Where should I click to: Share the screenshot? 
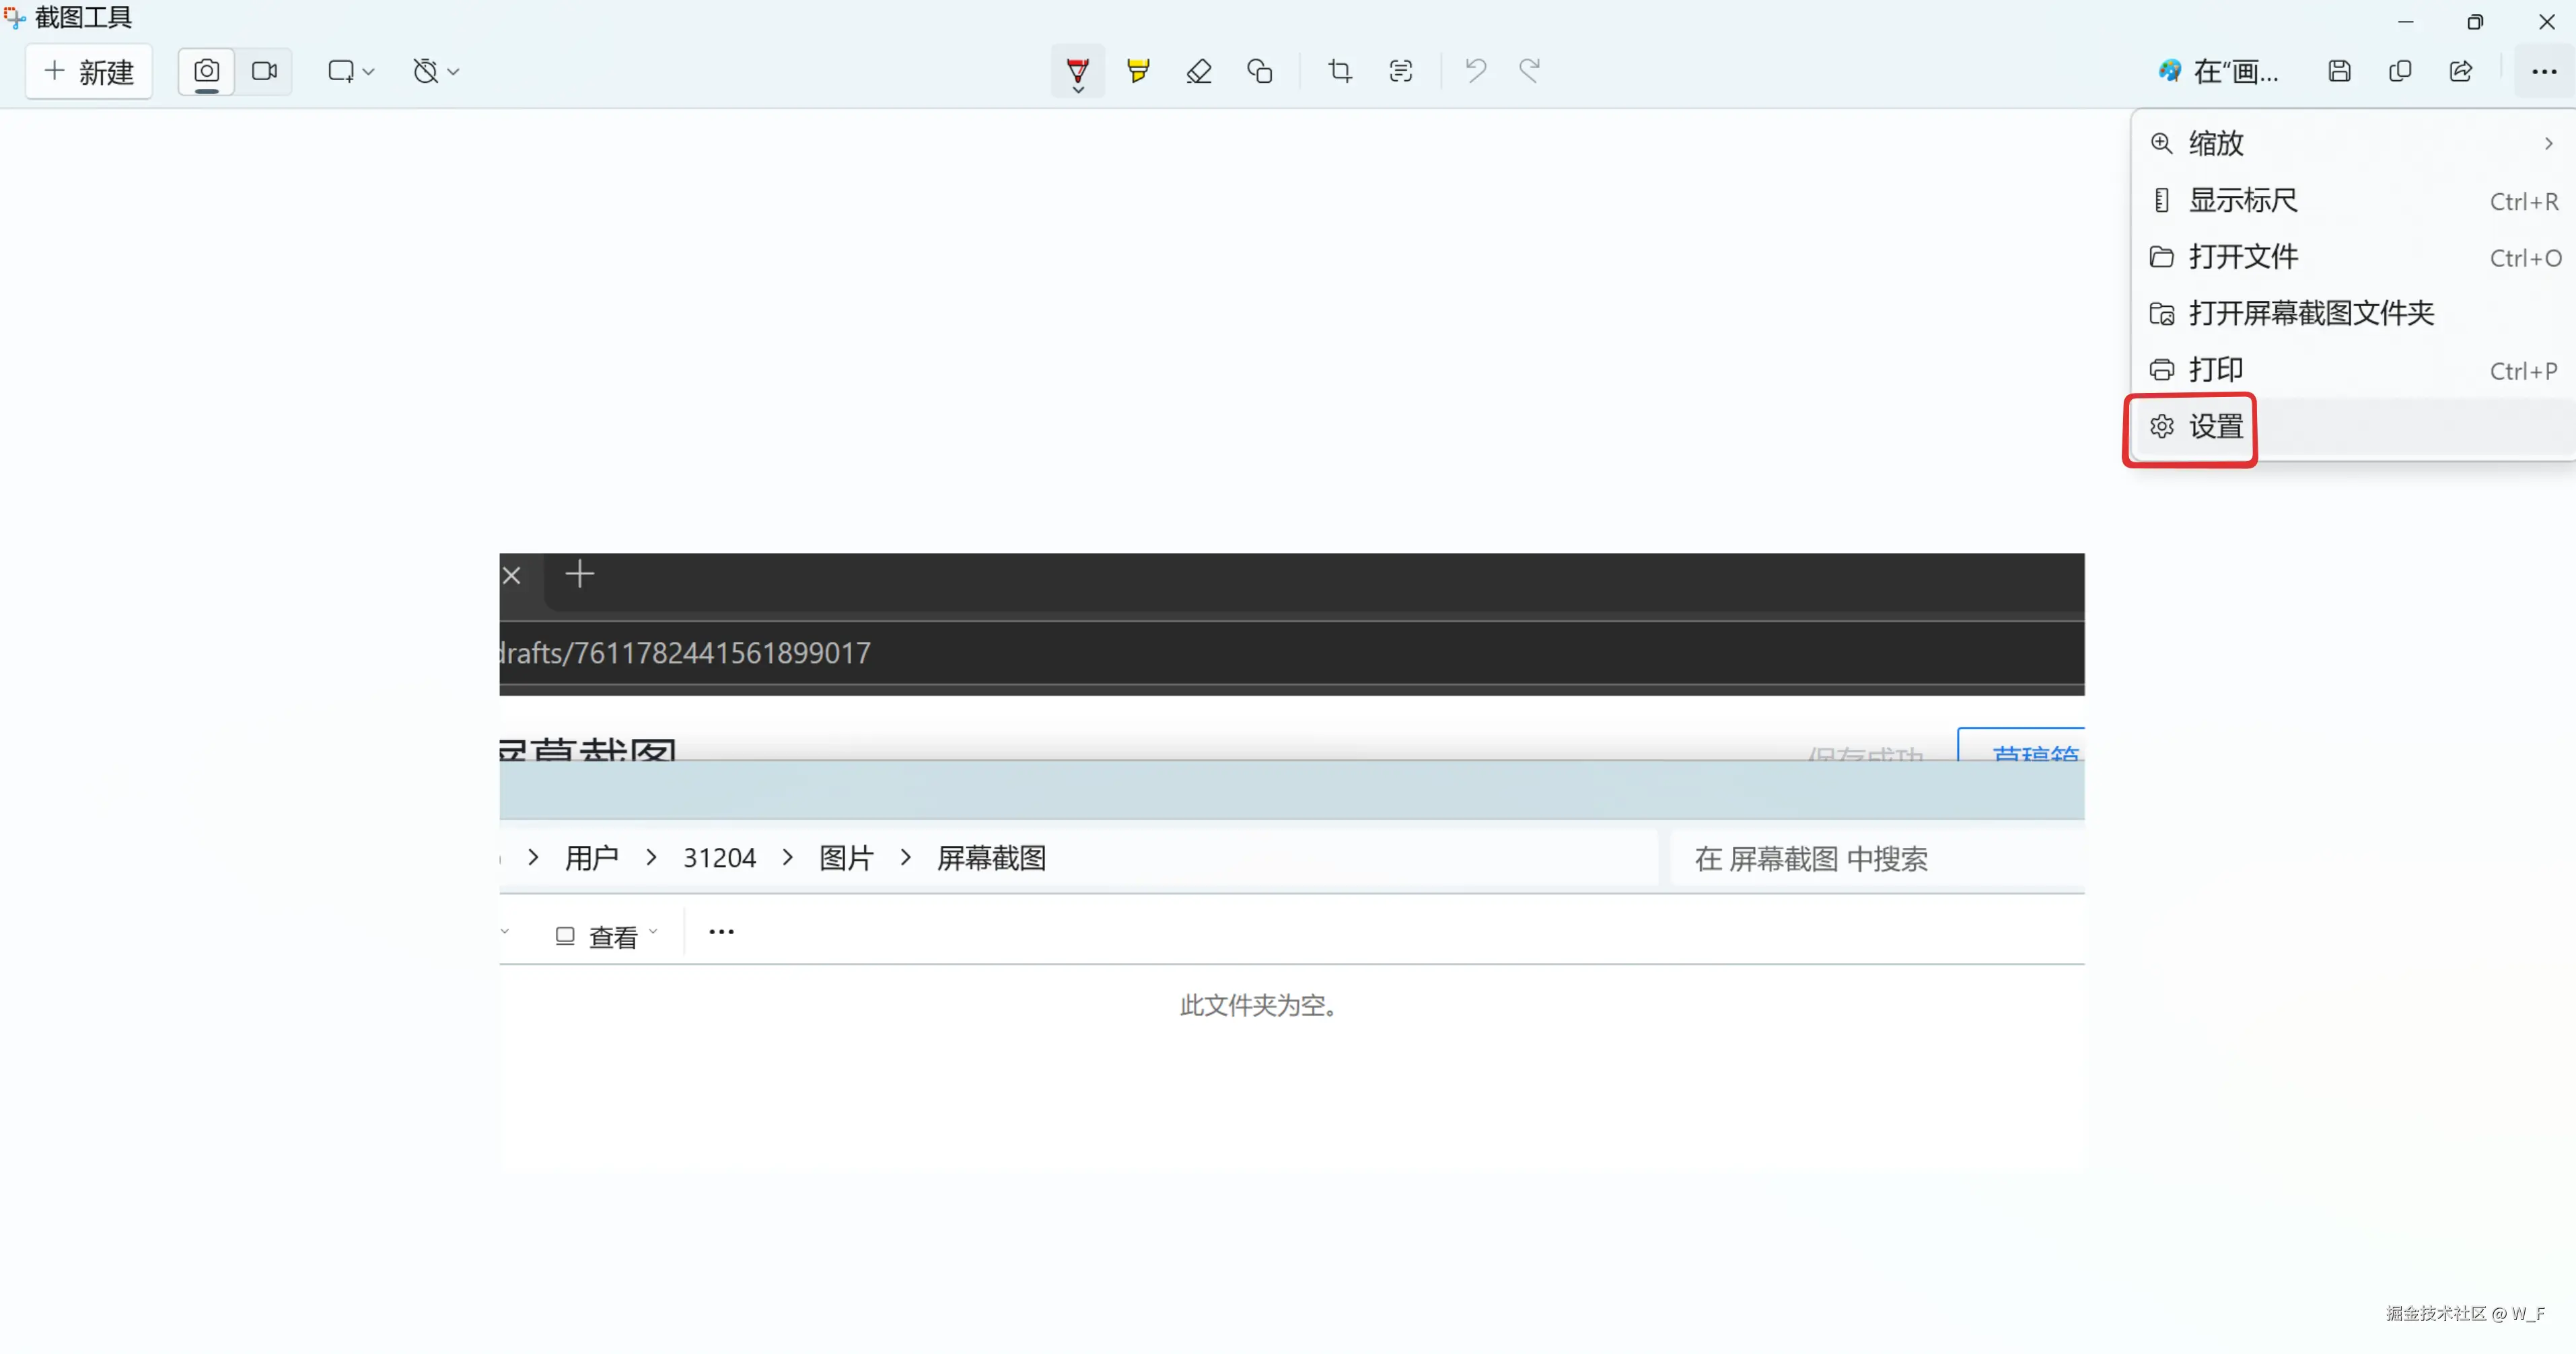point(2461,70)
